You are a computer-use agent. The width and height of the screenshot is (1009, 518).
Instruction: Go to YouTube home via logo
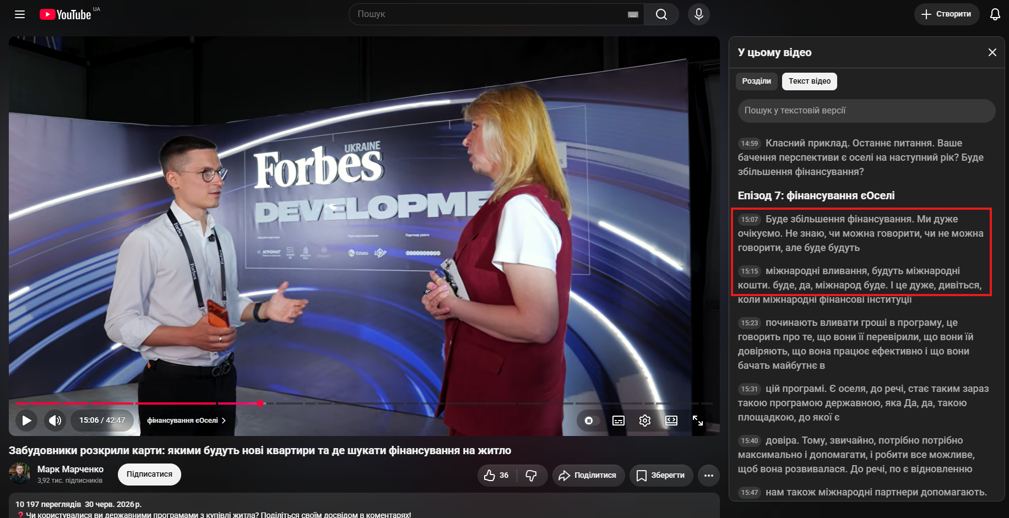point(66,14)
